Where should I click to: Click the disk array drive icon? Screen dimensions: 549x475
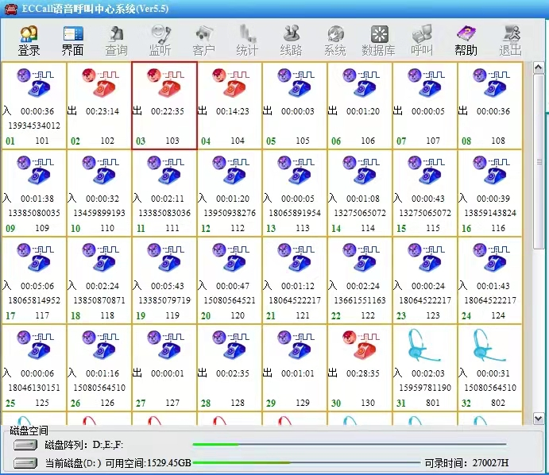[x=25, y=446]
